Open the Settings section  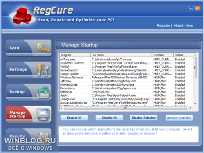[29, 70]
